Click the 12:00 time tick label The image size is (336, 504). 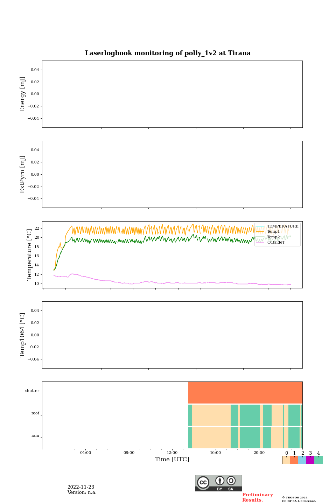tap(172, 453)
